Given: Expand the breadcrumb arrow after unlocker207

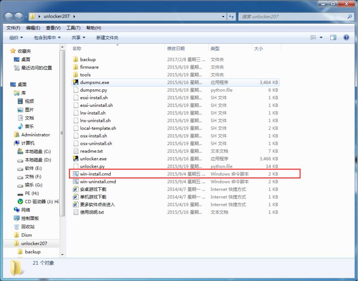Looking at the screenshot, I should coord(75,16).
